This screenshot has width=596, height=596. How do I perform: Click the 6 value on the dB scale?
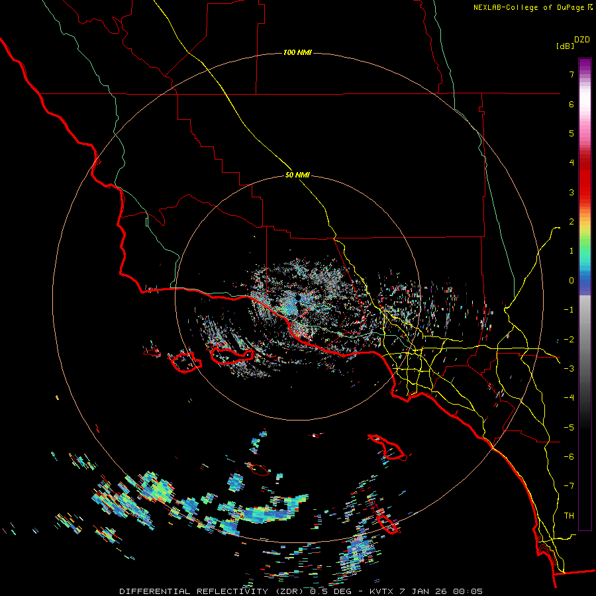click(x=571, y=104)
